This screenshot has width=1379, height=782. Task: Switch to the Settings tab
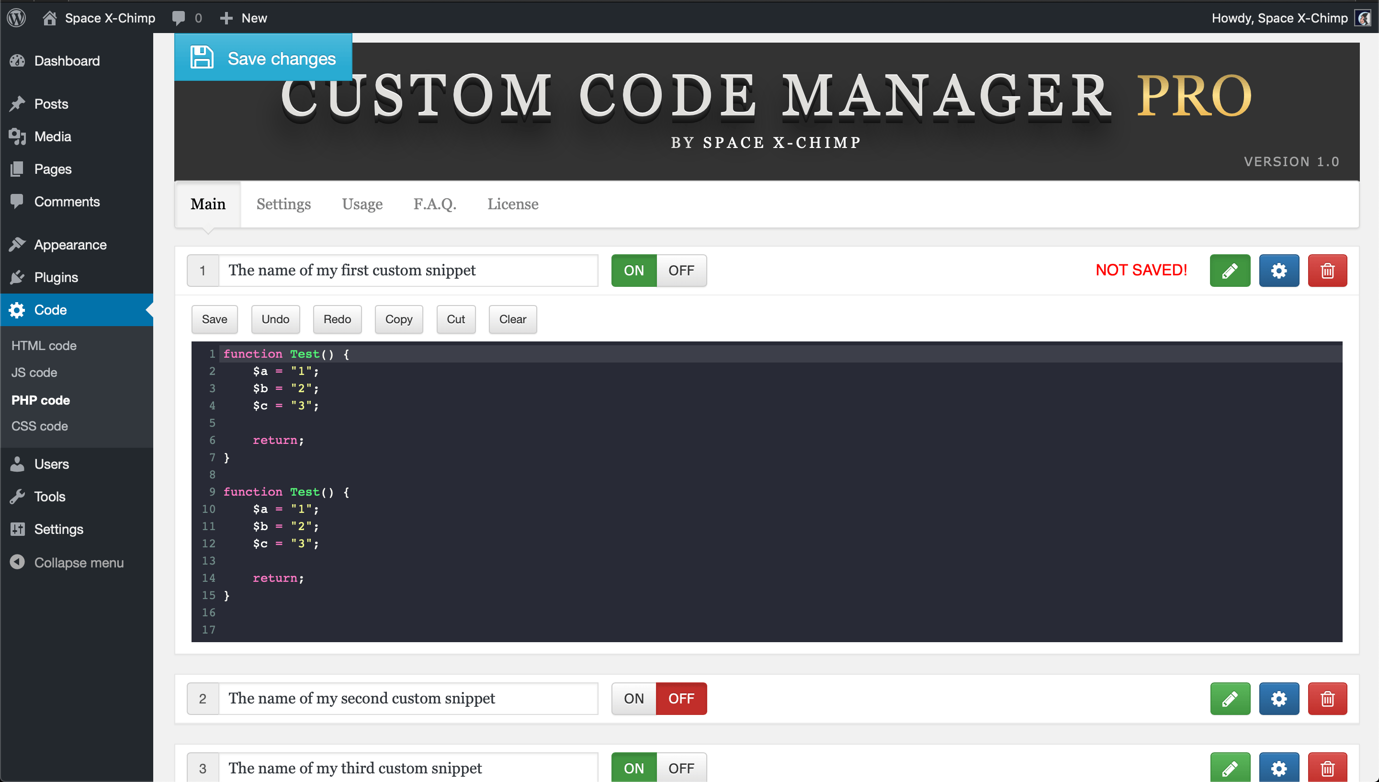[283, 204]
